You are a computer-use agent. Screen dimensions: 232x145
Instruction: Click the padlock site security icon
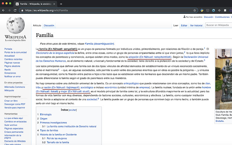[x=22, y=11]
